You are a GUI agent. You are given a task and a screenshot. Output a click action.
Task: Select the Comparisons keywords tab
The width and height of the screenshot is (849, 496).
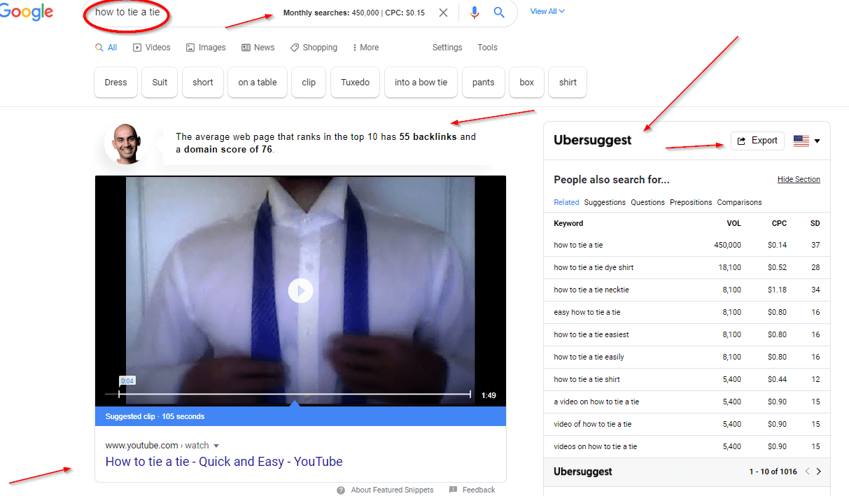[x=739, y=202]
